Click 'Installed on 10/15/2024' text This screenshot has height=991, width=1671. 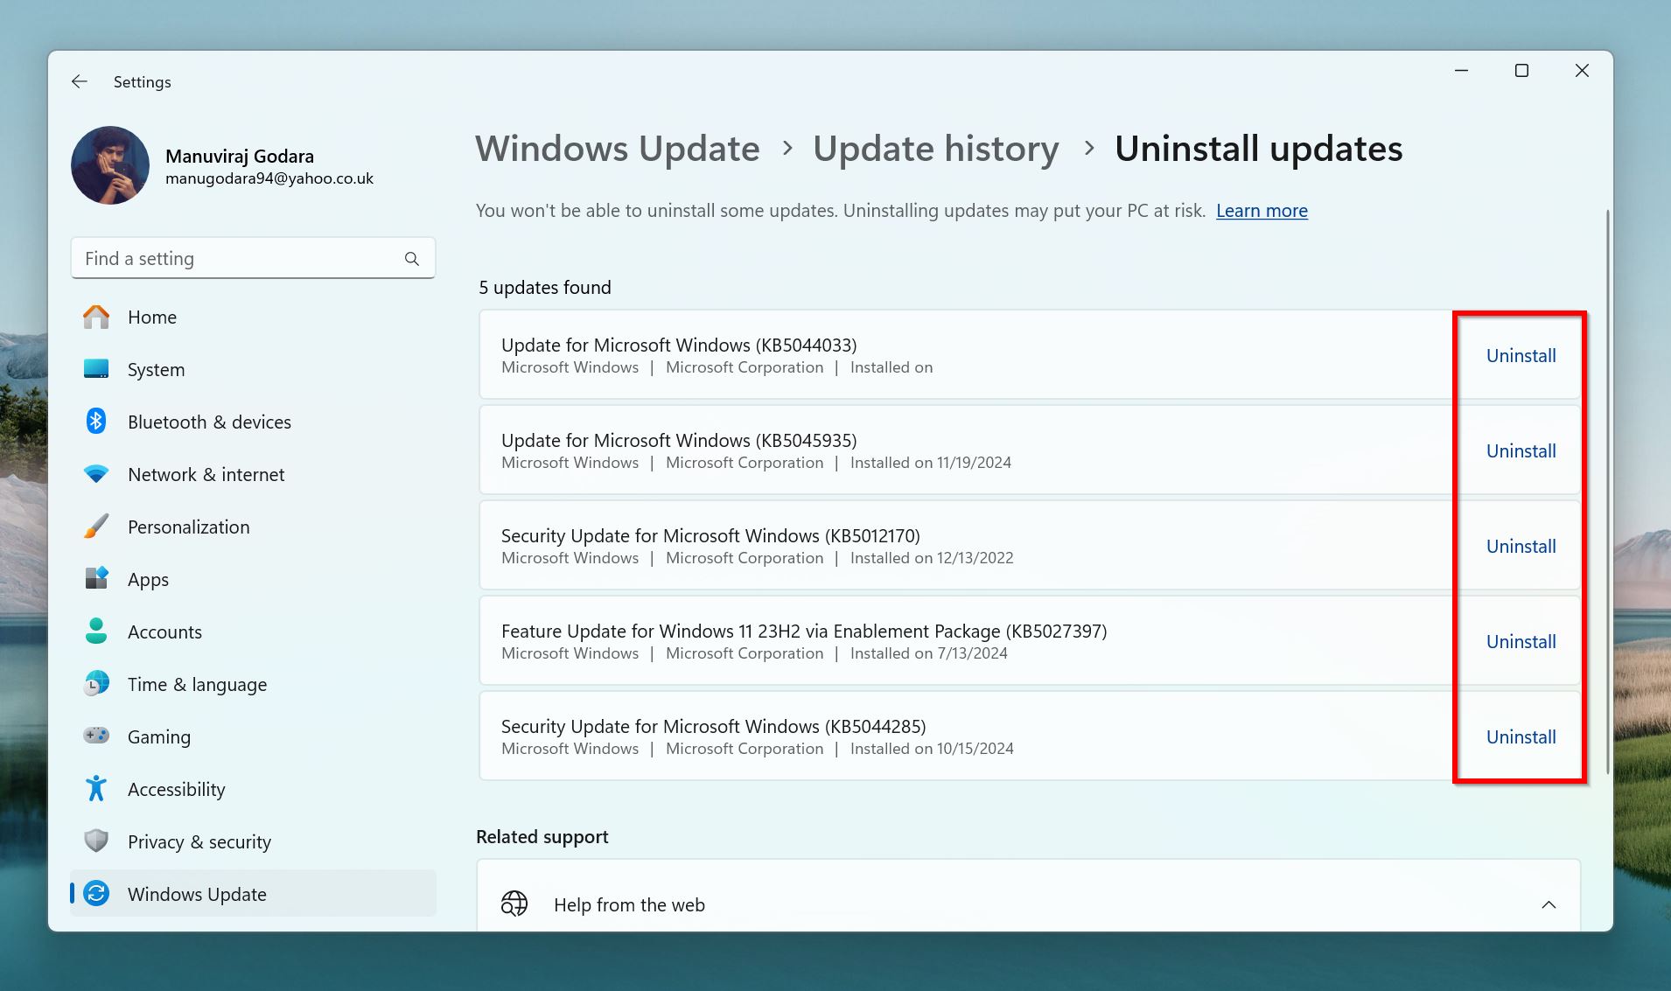[932, 749]
